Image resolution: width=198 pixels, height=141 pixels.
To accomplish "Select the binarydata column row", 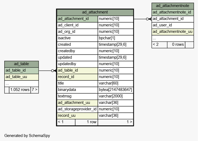I will click(x=95, y=90).
